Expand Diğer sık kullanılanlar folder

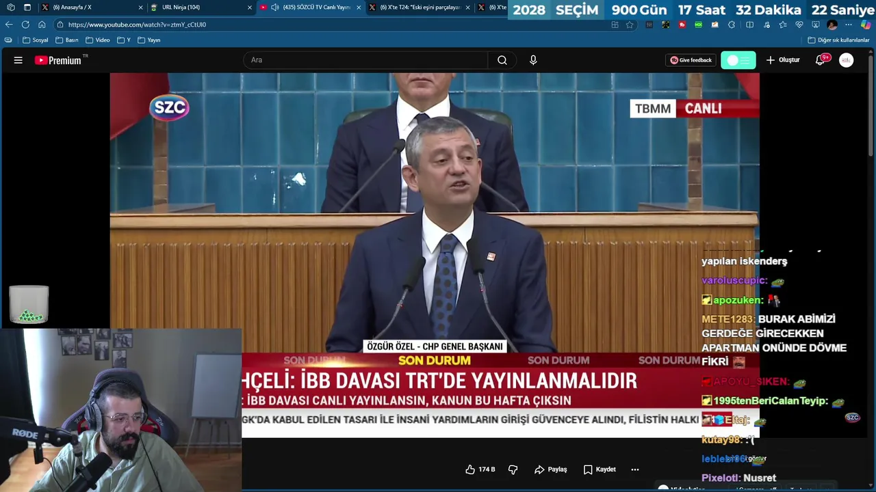(838, 40)
